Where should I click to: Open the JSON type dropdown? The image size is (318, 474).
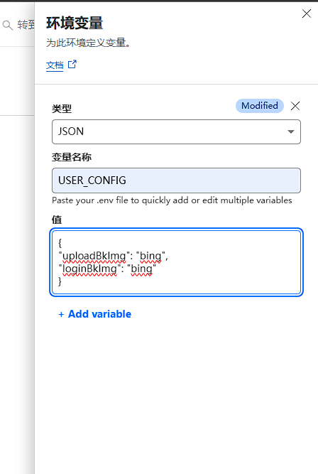coord(176,131)
